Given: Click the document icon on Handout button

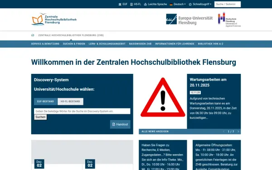Looking at the screenshot, I should click(114, 124).
